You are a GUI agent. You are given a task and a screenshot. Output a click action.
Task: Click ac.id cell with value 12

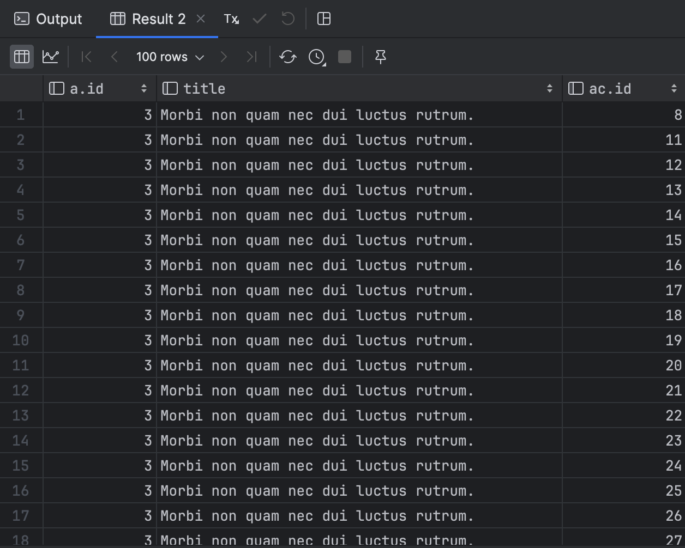(x=624, y=165)
